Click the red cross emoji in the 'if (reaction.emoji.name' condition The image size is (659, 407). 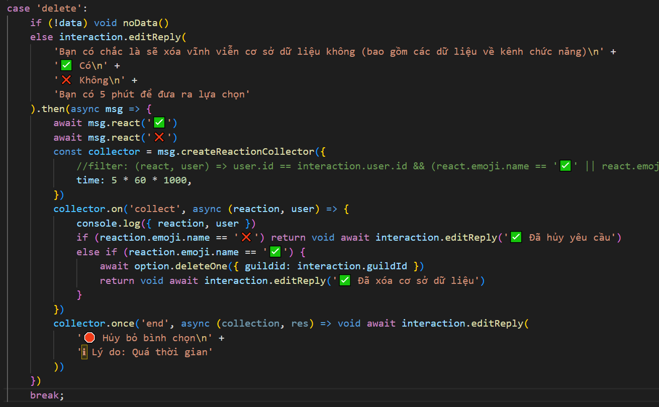pyautogui.click(x=246, y=238)
